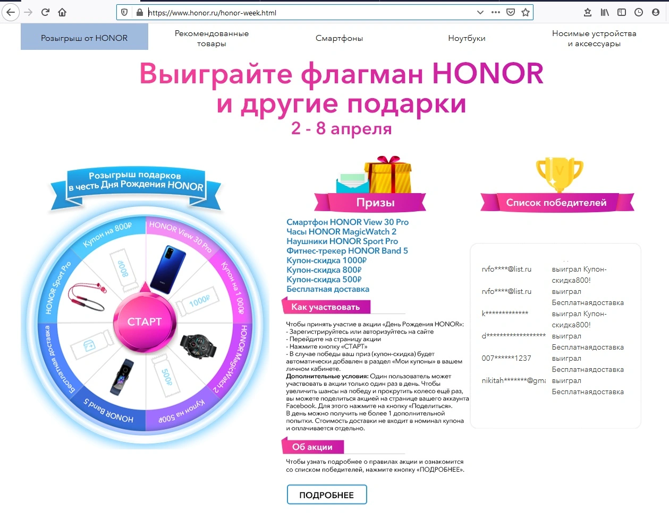
Task: Click the Save to Pocket icon
Action: (x=511, y=12)
